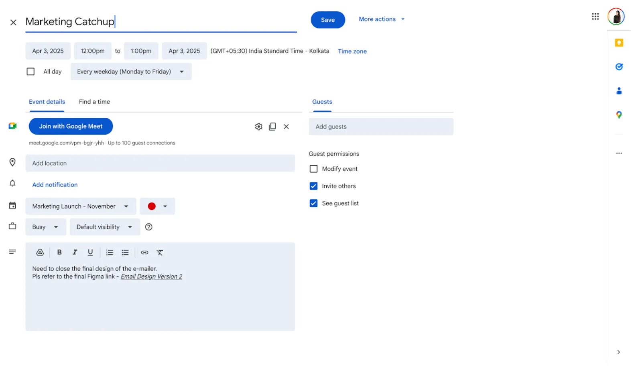Viewport: 642px width, 366px height.
Task: Insert a link in the description
Action: coord(144,252)
